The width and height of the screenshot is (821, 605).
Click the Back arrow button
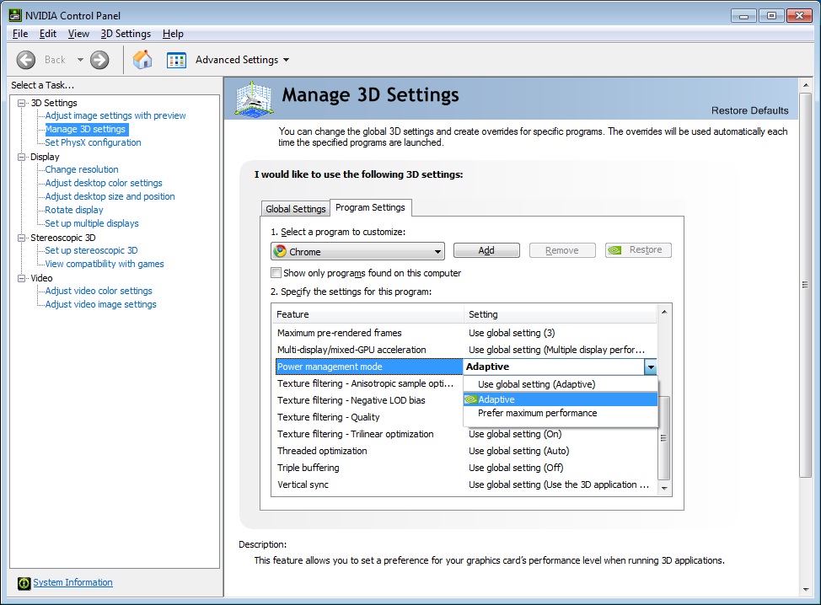tap(25, 60)
